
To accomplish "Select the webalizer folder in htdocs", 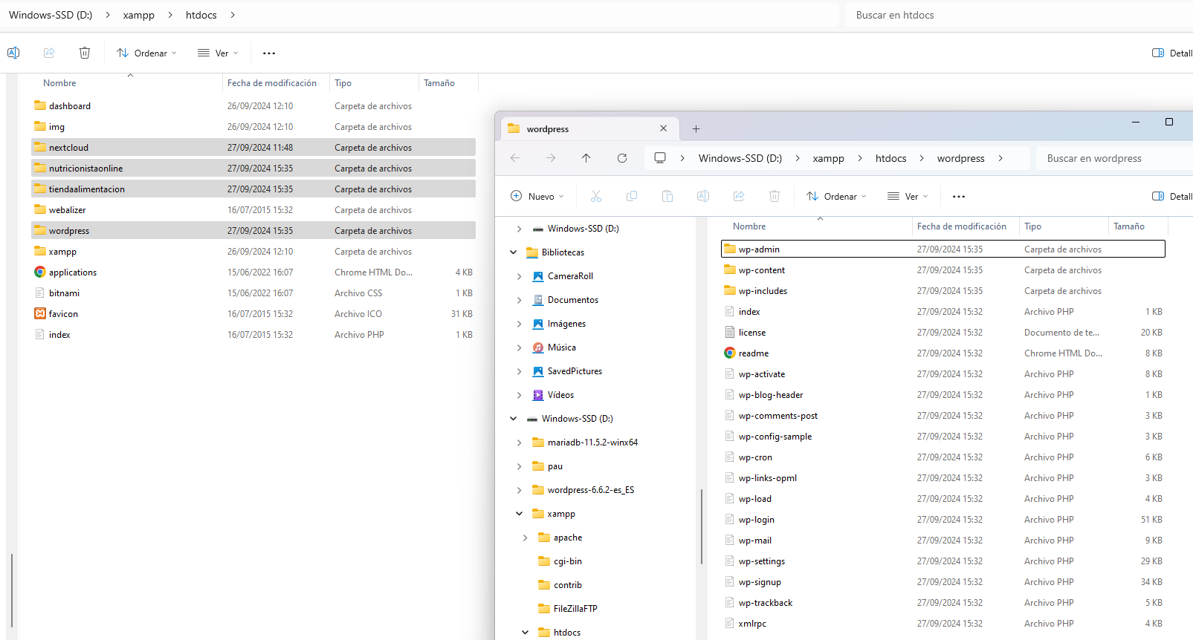I will (67, 210).
